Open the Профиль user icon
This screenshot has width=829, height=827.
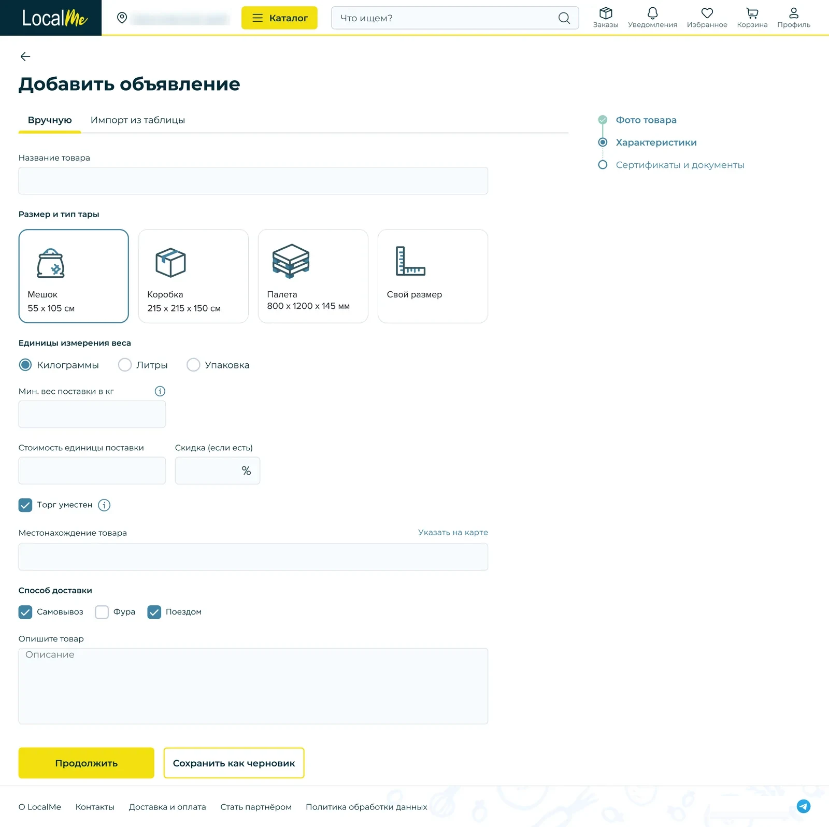pyautogui.click(x=794, y=18)
